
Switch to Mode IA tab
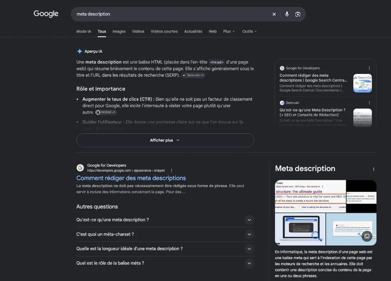(x=84, y=32)
